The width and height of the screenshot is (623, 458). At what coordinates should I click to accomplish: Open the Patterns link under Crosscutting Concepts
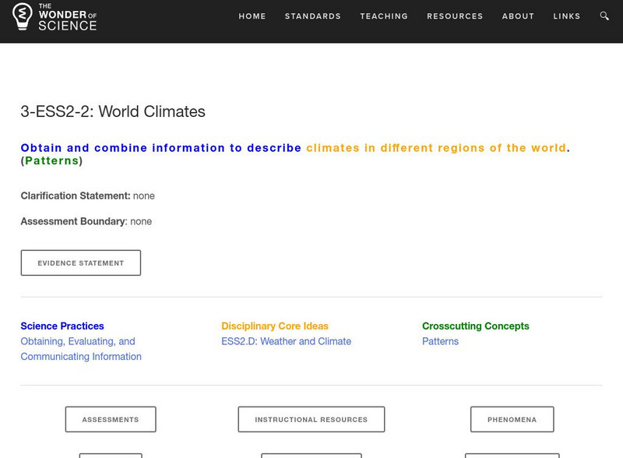440,341
